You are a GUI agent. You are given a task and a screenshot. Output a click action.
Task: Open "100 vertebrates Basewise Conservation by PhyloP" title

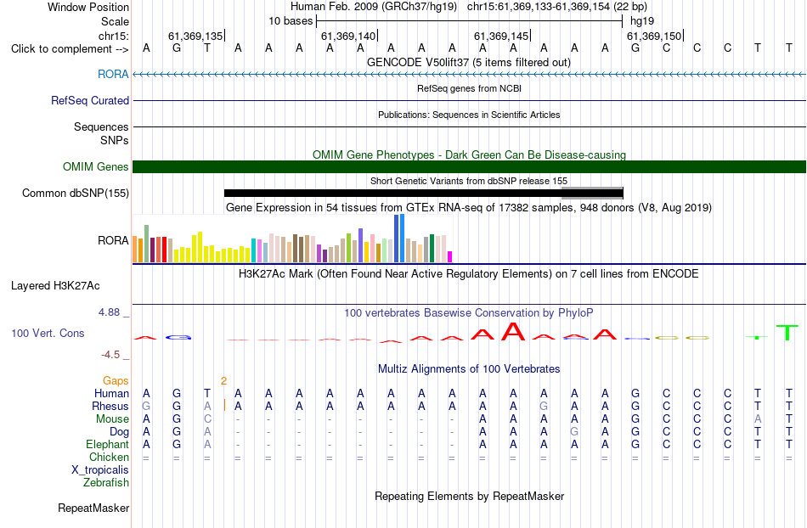point(469,312)
